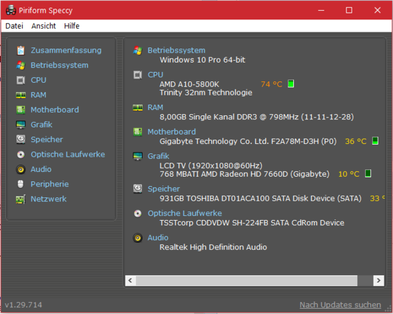Open the Betriebssystem heading link in summary
This screenshot has height=314, width=393.
pyautogui.click(x=177, y=51)
